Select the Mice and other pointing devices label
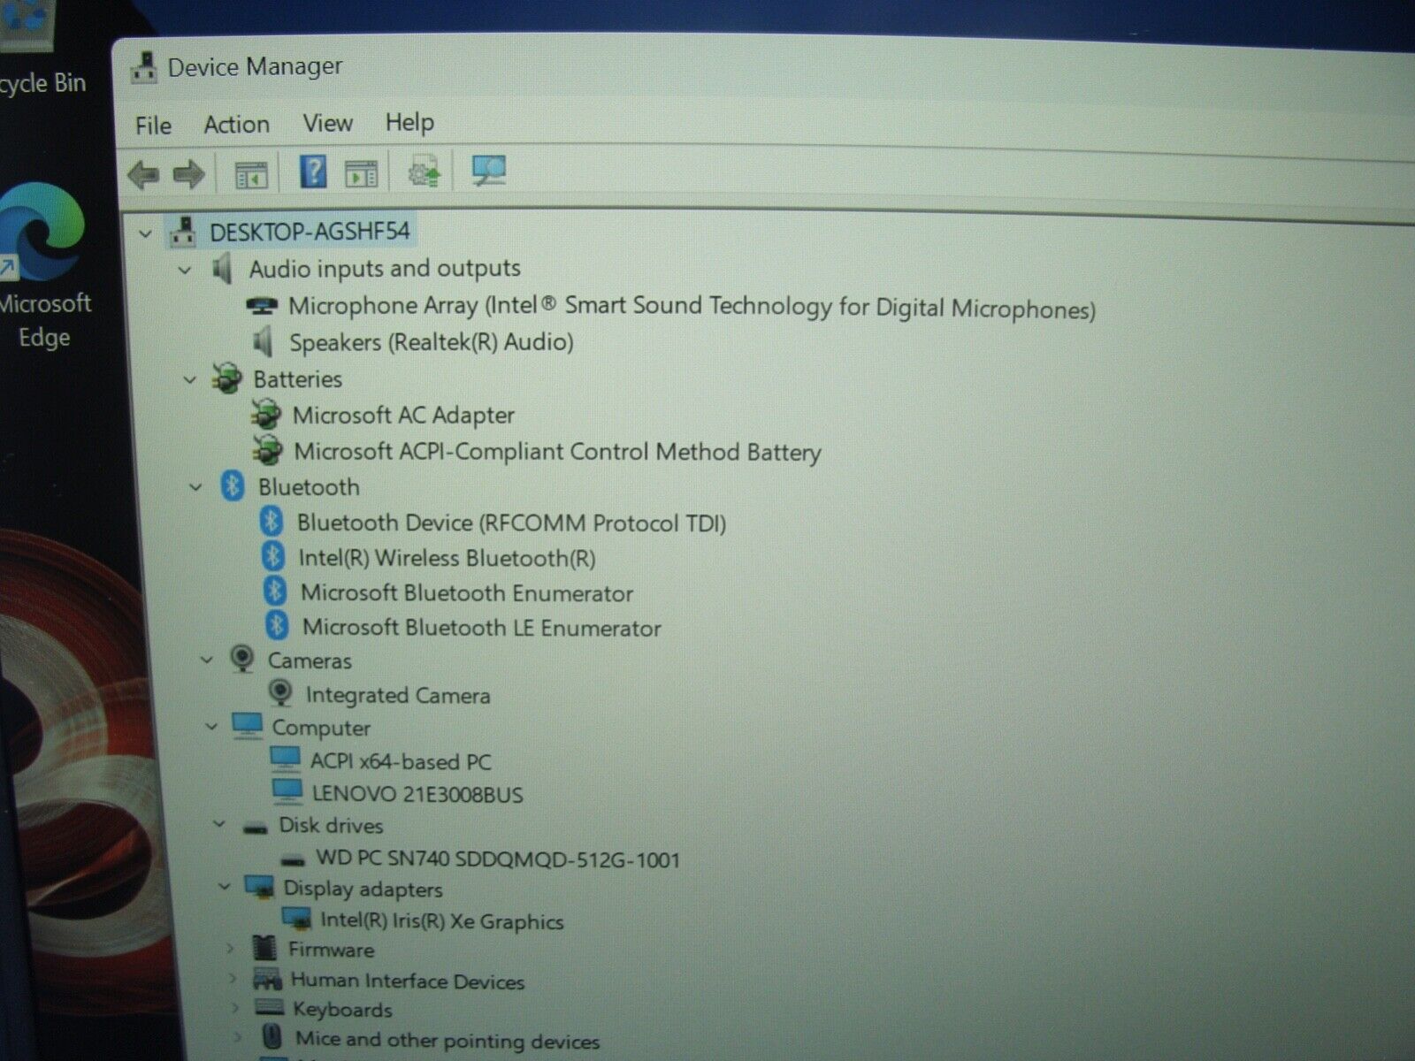The height and width of the screenshot is (1061, 1415). tap(447, 1040)
